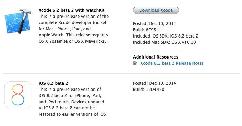Click the Download Xcode button
The height and width of the screenshot is (126, 242).
coord(156,10)
